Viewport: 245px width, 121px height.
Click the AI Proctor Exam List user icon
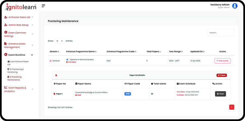tap(6, 17)
